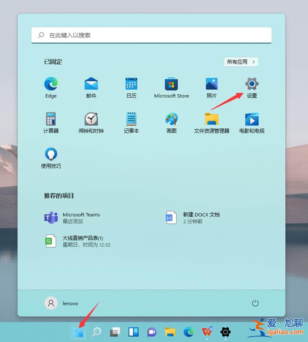308x342 pixels.
Task: Launch the 日历 (Calendar) app
Action: (131, 84)
